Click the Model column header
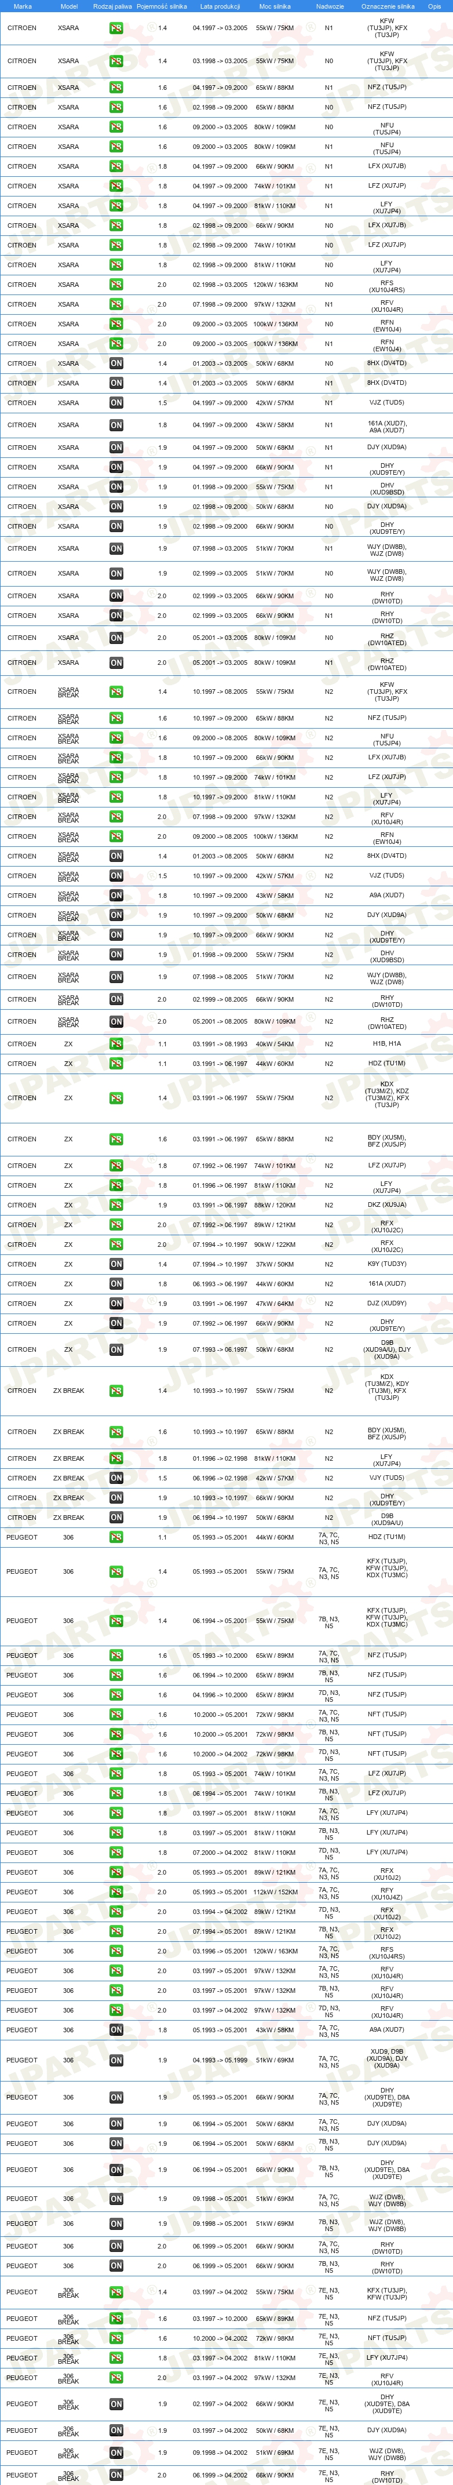Image resolution: width=453 pixels, height=2485 pixels. pos(68,6)
